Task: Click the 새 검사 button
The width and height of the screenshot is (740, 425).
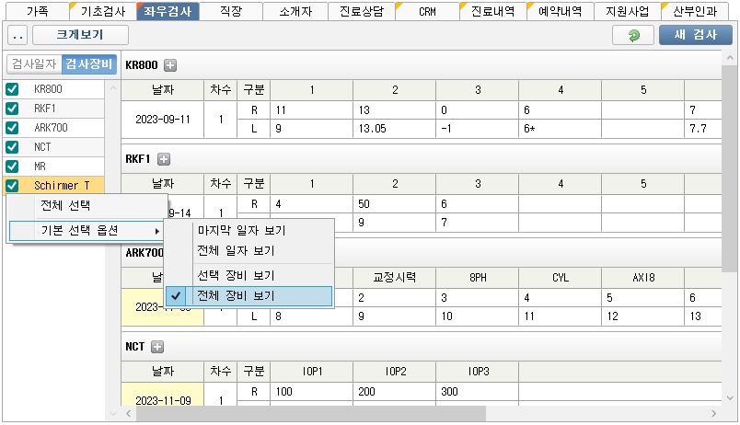Action: [695, 36]
